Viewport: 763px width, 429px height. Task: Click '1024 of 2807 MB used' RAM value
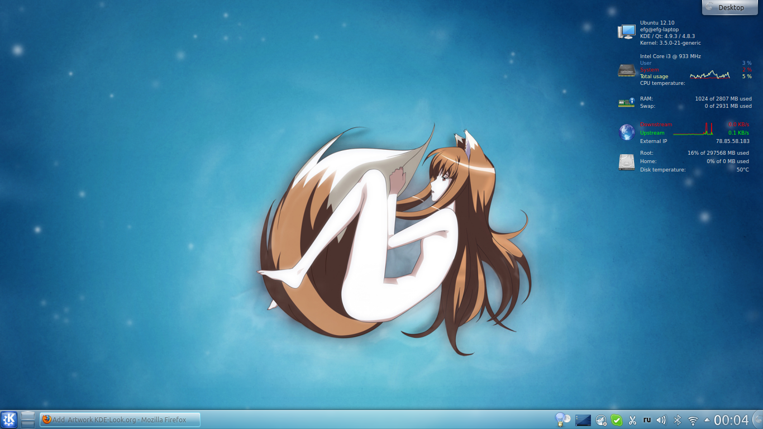click(x=723, y=99)
